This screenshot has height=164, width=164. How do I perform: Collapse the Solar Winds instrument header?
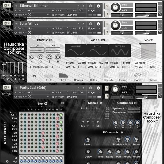pyautogui.click(x=16, y=24)
